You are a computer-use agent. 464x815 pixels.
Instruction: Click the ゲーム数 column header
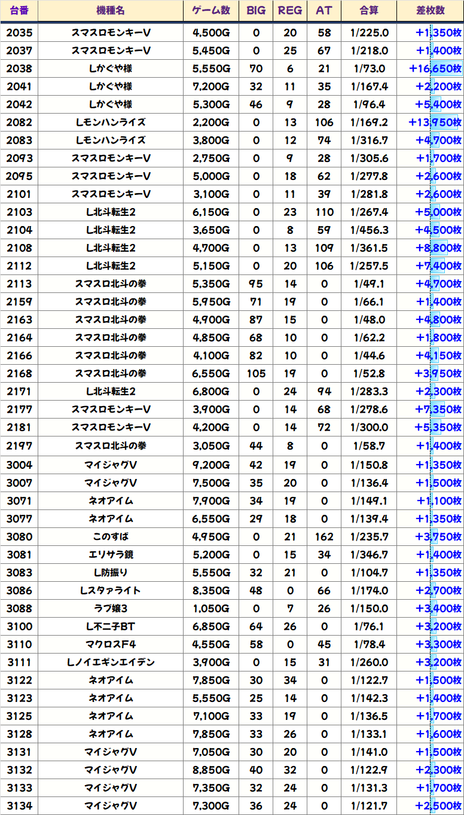211,11
